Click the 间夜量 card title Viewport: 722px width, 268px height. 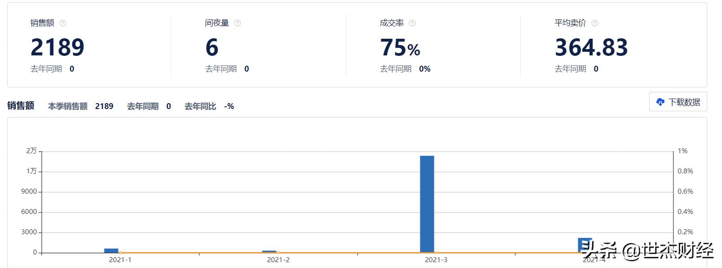click(x=217, y=23)
